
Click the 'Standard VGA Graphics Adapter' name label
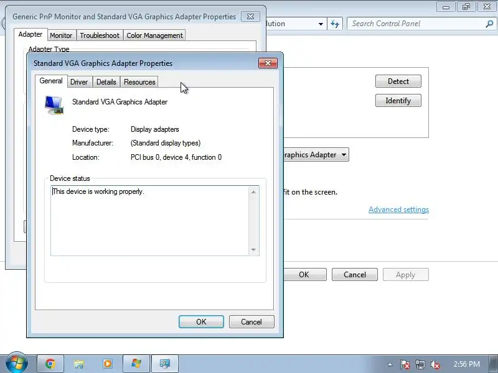[120, 102]
